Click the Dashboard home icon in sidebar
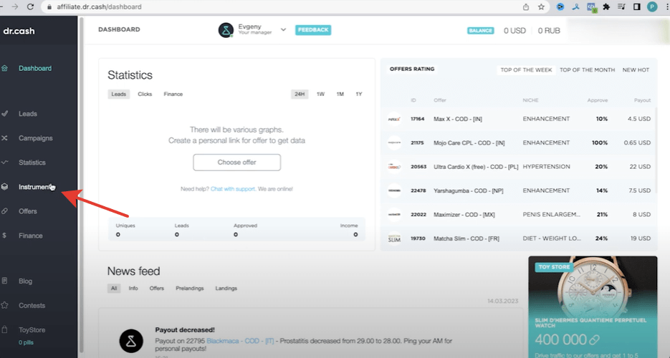Screen dimensions: 670x358 coord(5,68)
